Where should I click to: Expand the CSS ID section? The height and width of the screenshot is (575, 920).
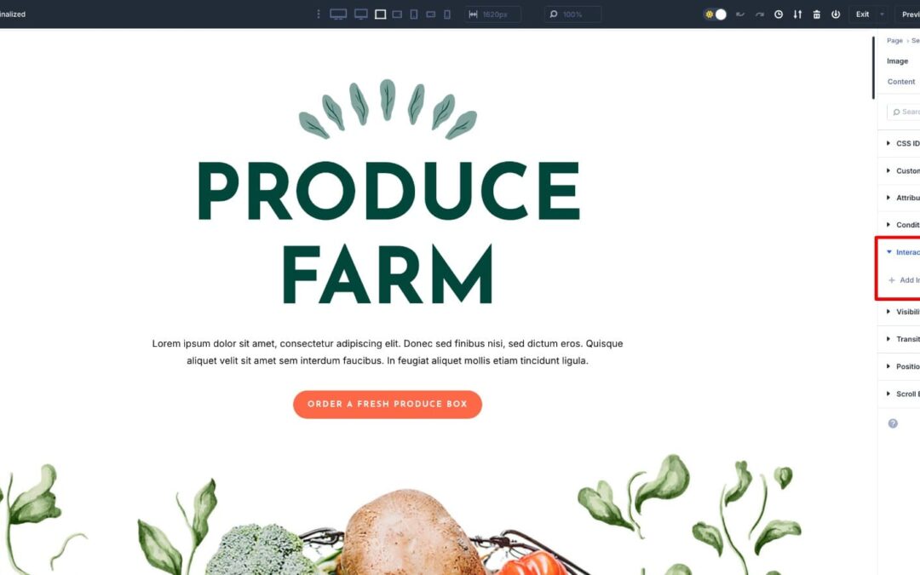coord(902,143)
